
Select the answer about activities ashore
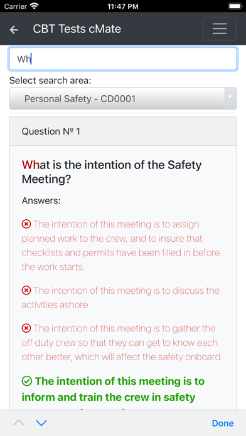[x=121, y=298]
